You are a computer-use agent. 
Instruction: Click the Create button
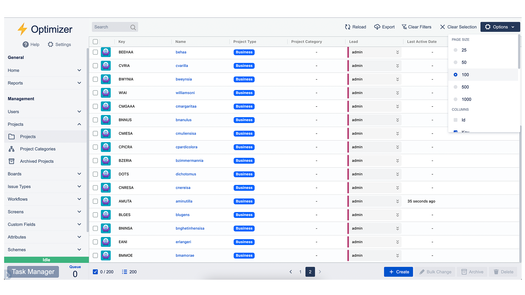(398, 272)
